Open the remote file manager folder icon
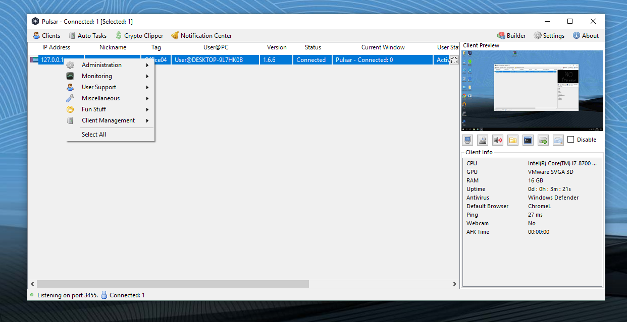 pos(512,140)
